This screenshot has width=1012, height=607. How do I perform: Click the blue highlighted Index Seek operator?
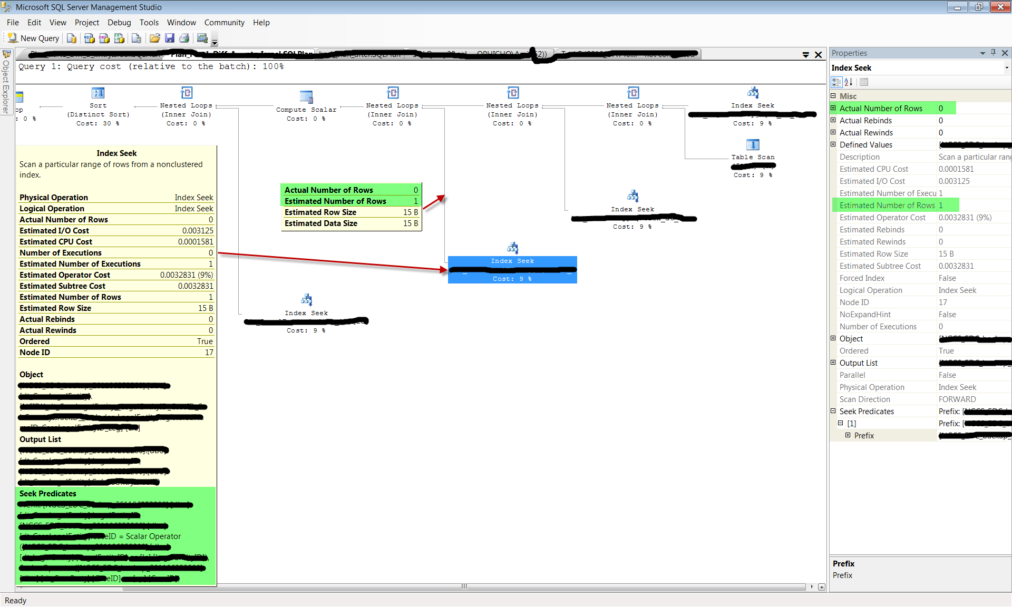(512, 269)
